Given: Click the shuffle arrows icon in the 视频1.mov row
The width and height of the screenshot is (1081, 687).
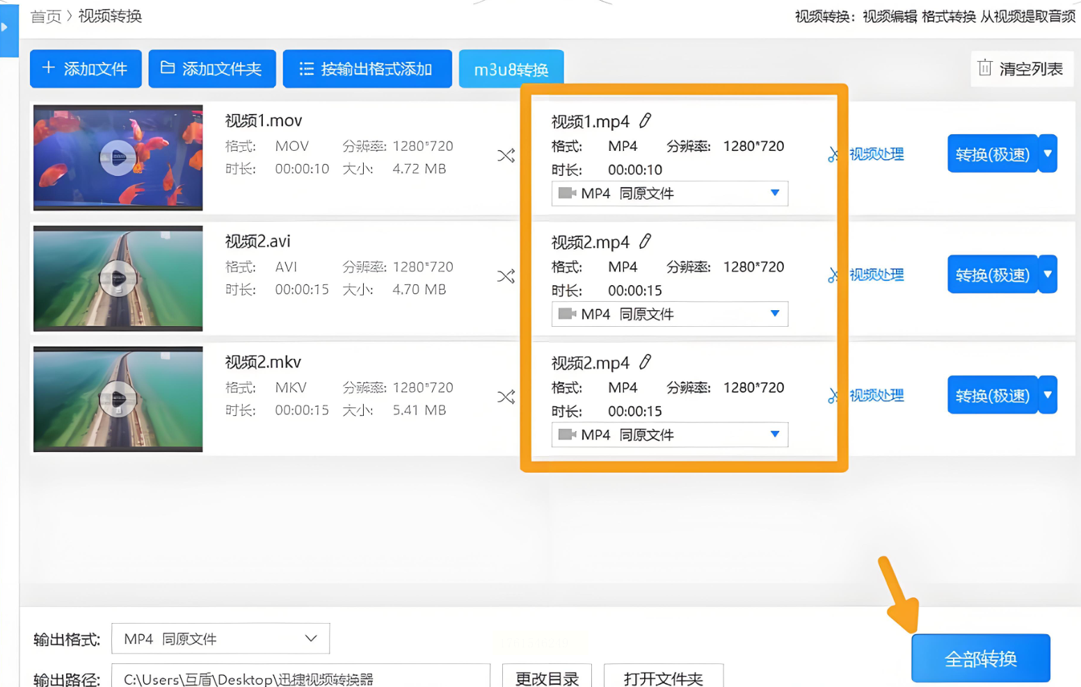Looking at the screenshot, I should tap(506, 156).
